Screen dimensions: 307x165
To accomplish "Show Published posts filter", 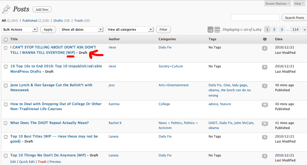I will point(30,21).
